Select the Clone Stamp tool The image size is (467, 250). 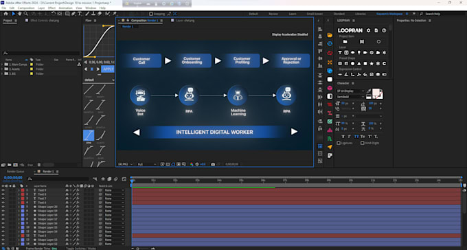click(93, 14)
